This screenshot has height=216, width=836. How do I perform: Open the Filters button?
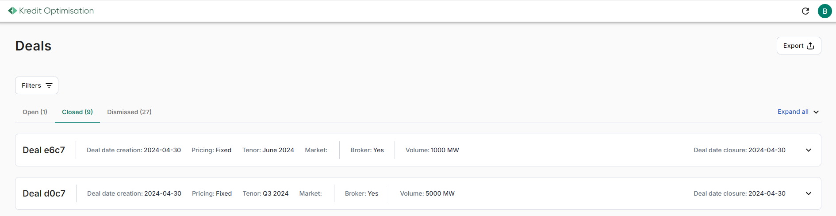(37, 85)
